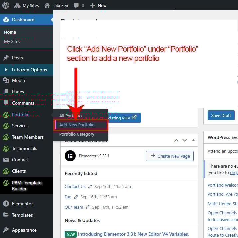Open the comments bubble icon in admin bar

(76, 5)
